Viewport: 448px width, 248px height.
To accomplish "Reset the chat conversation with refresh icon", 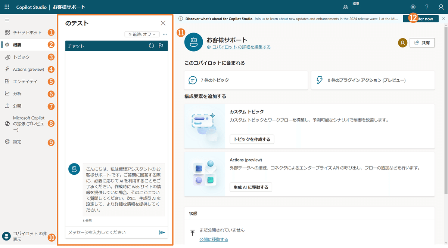I will tap(151, 46).
